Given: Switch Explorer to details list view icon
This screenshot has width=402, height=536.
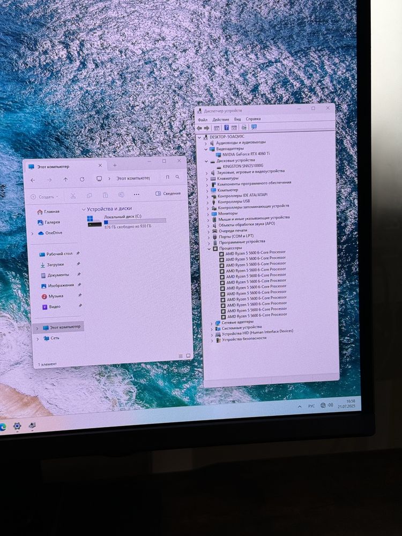Looking at the screenshot, I should (x=181, y=356).
